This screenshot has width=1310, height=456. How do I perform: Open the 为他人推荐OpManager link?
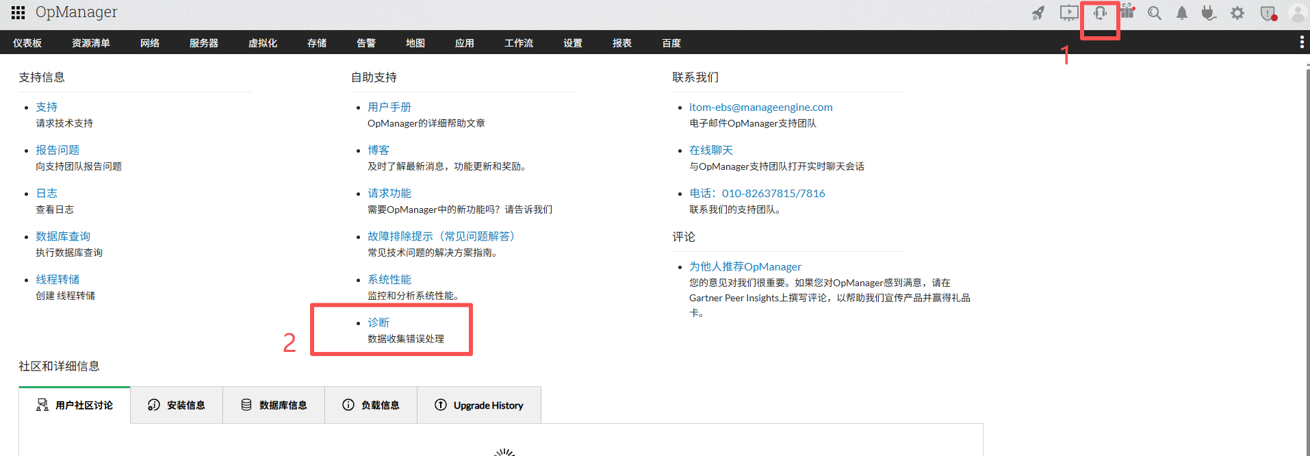[745, 267]
